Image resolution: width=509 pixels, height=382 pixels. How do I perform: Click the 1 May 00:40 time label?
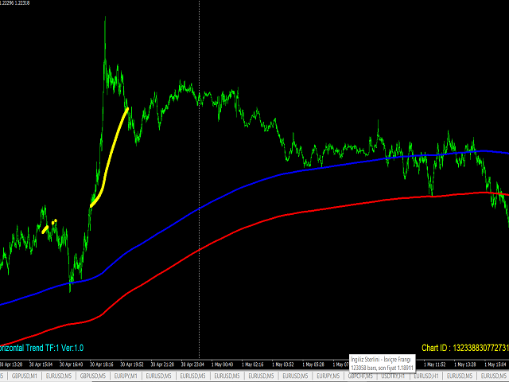pyautogui.click(x=223, y=364)
